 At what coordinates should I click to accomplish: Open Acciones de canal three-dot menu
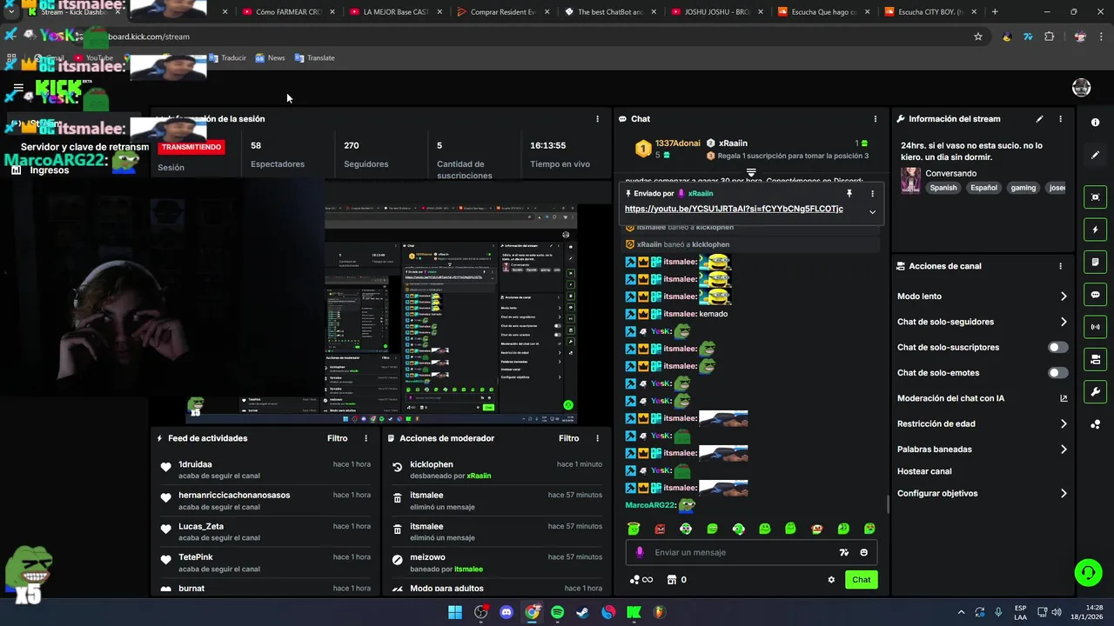click(1060, 266)
